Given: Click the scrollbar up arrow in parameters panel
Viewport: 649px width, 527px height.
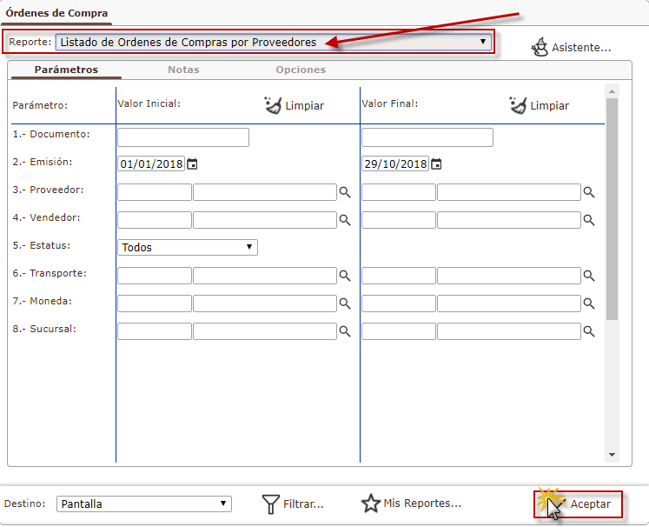Looking at the screenshot, I should 612,91.
